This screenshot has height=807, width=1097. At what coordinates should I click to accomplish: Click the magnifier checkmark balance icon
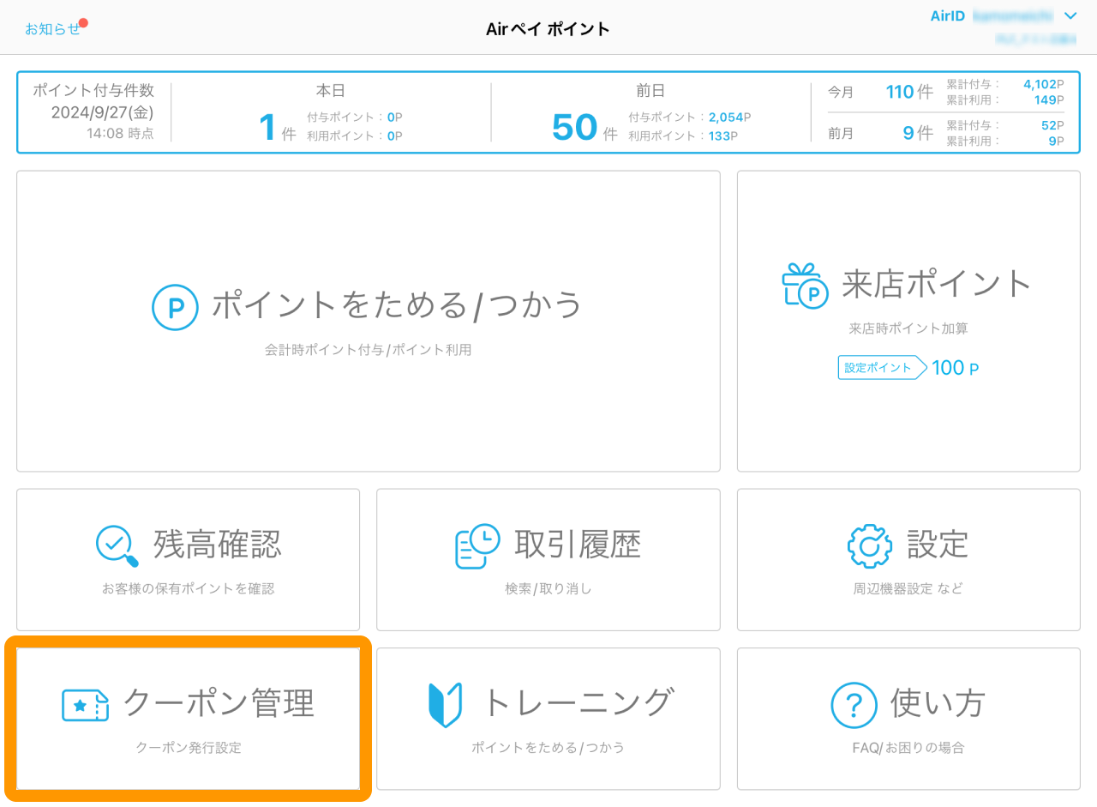(117, 546)
